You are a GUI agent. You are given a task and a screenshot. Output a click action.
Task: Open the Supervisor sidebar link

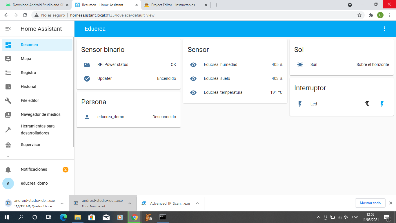click(37, 145)
